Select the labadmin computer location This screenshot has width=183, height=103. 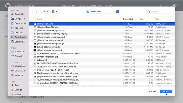click(19, 66)
